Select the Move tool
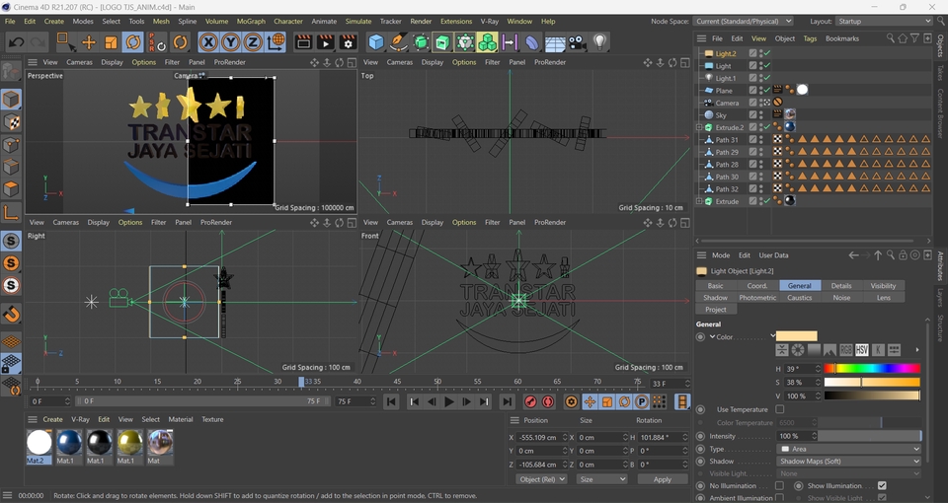The width and height of the screenshot is (948, 503). coord(88,42)
